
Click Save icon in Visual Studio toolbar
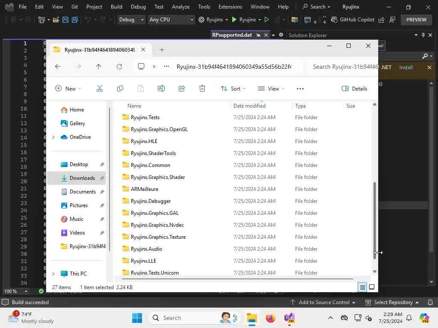point(65,20)
